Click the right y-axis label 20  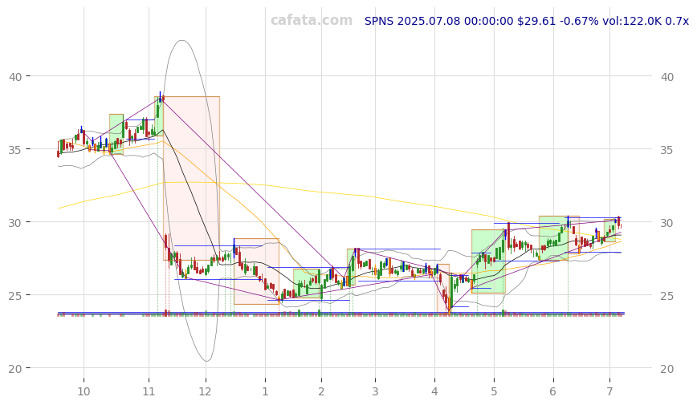(x=667, y=369)
